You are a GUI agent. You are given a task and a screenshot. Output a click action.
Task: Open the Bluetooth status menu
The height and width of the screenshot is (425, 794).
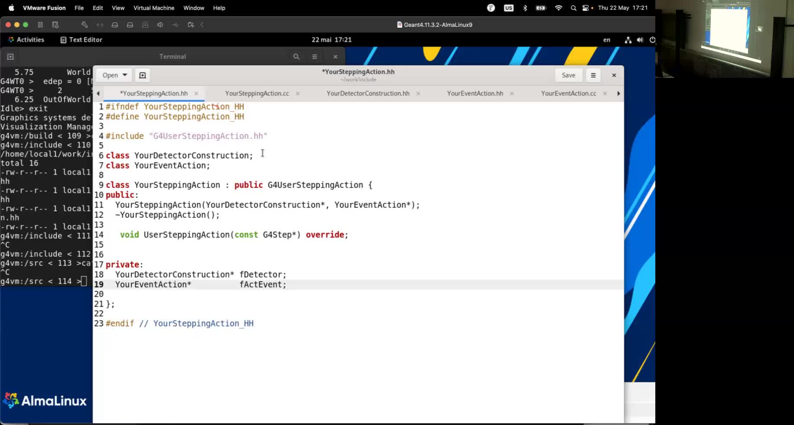pos(525,8)
